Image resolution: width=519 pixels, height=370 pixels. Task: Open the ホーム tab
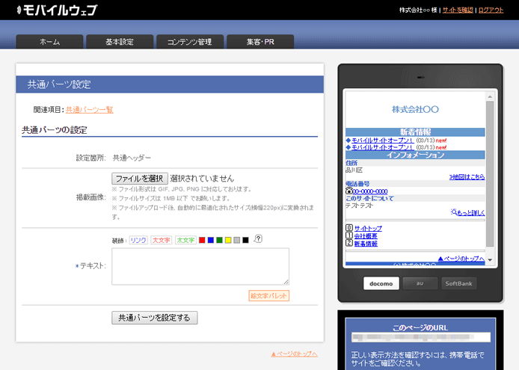(49, 42)
